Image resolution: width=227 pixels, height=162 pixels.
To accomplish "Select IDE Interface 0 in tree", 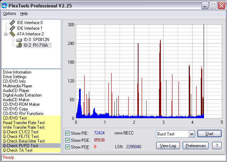I will coord(30,23).
